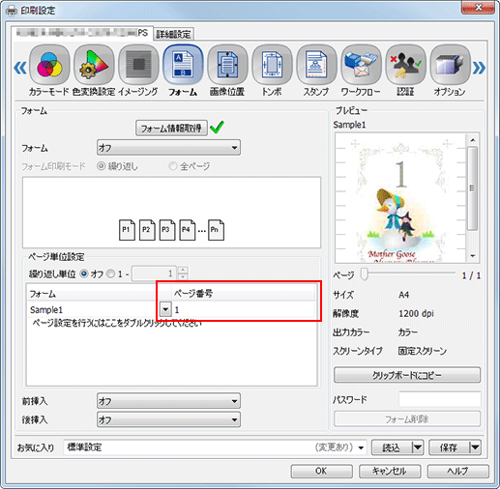Open the カラーモード (color mode) icon
The height and width of the screenshot is (489, 500).
point(49,65)
